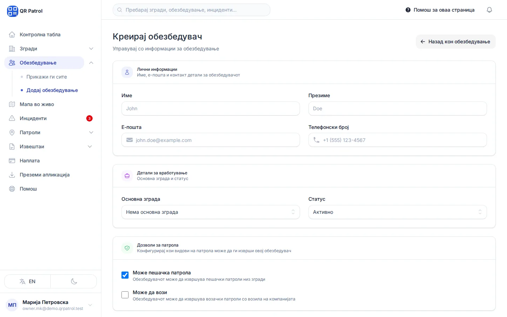Click the Мапа во живо map icon
The height and width of the screenshot is (317, 507).
12,104
